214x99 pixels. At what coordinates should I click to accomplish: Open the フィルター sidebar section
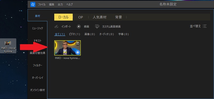click(x=37, y=65)
